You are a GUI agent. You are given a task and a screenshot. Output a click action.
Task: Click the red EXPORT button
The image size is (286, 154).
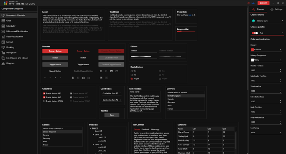263,3
